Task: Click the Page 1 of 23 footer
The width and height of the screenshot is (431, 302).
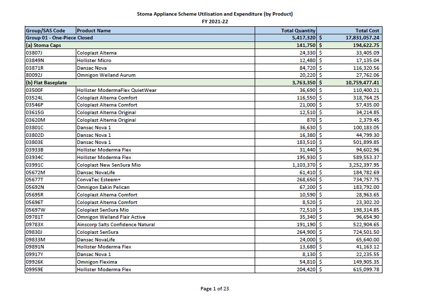Action: coord(215,289)
